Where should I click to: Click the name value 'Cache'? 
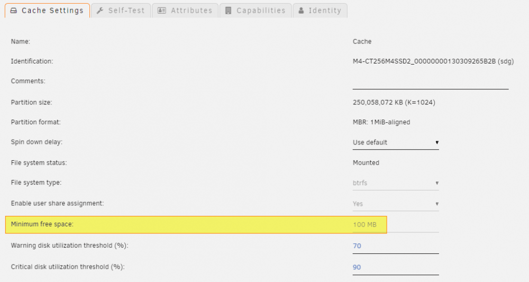(362, 41)
